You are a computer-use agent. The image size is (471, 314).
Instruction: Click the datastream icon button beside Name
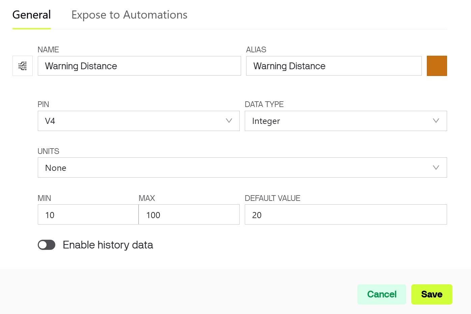[x=23, y=66]
